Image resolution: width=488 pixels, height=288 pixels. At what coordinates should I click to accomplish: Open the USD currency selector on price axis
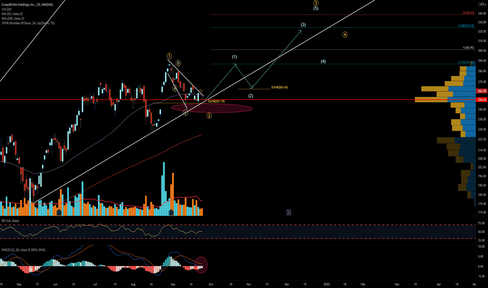[482, 4]
